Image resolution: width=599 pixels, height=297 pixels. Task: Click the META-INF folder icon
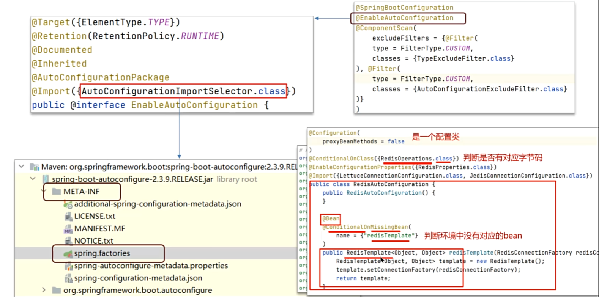(57, 192)
